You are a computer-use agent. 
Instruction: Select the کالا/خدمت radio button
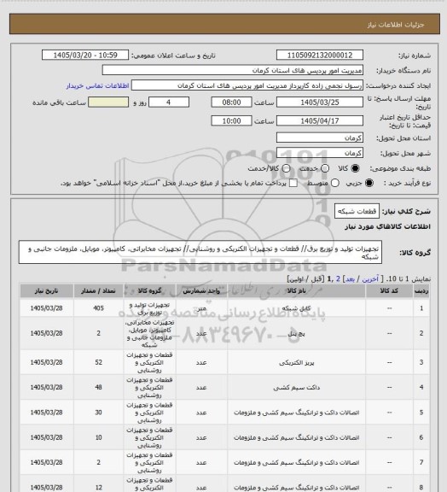286,168
